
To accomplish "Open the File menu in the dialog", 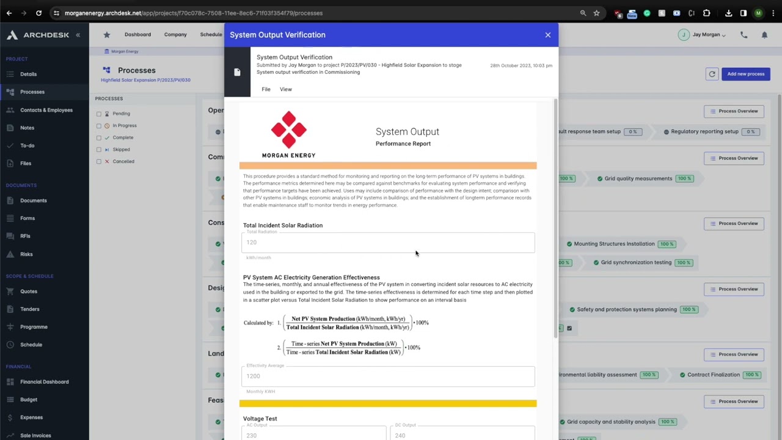I will click(266, 89).
